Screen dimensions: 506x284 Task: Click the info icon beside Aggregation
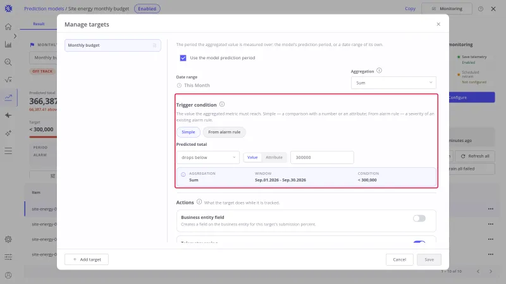pos(379,71)
